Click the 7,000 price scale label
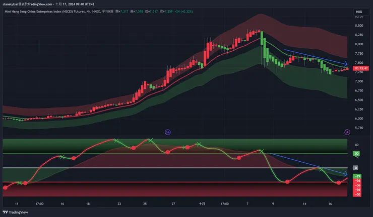 click(359, 81)
